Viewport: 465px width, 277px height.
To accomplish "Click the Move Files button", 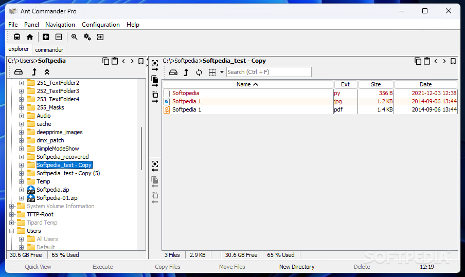I will 232,267.
